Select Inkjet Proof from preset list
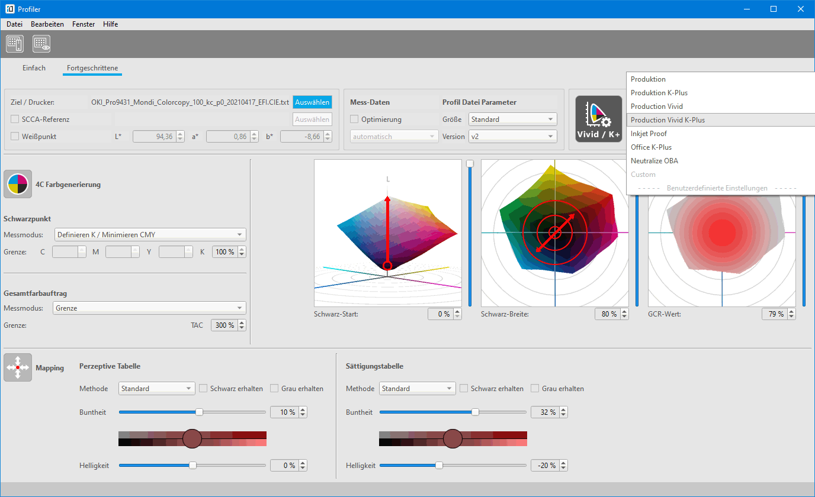Viewport: 815px width, 497px height. tap(649, 134)
